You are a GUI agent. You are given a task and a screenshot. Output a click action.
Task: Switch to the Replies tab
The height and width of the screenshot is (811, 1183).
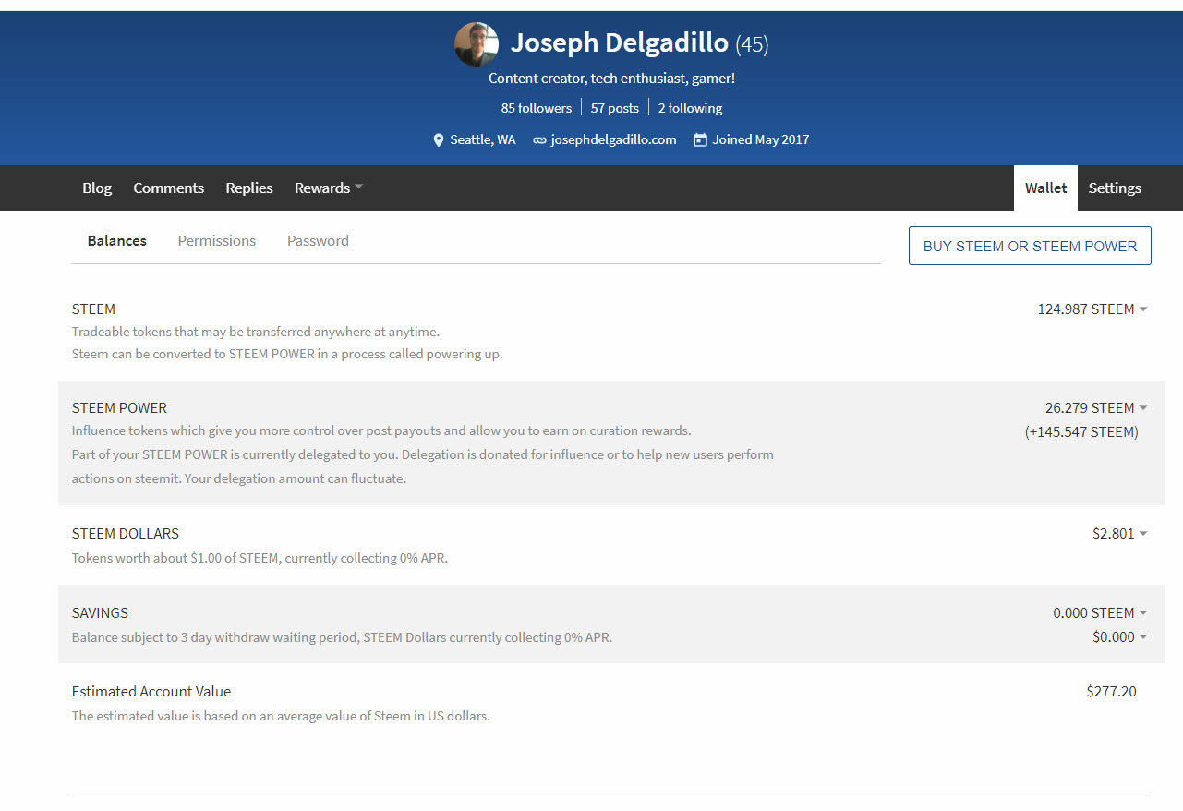coord(249,188)
